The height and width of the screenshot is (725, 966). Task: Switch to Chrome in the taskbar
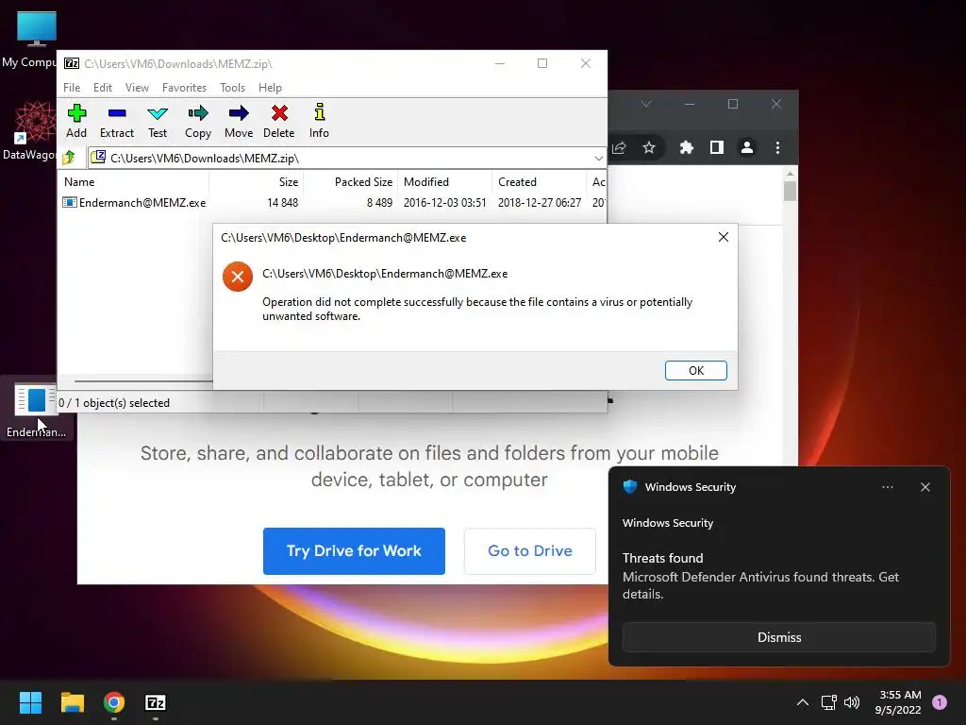coord(114,702)
